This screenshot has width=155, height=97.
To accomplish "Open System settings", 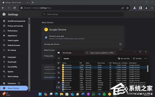I will click(14, 72).
